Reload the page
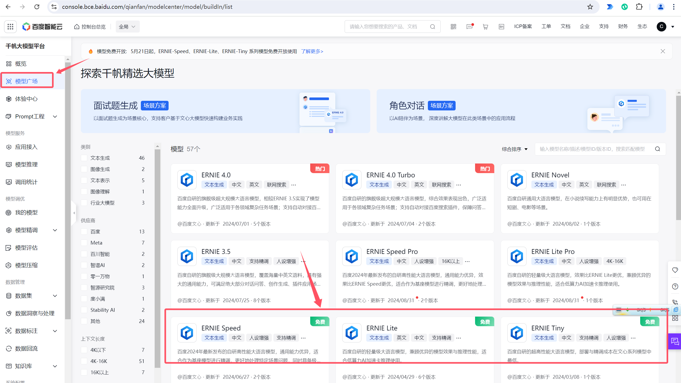Image resolution: width=681 pixels, height=383 pixels. point(37,7)
